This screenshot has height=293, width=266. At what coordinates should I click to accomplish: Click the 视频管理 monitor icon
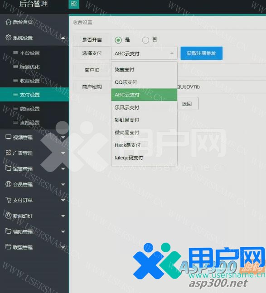pos(8,137)
